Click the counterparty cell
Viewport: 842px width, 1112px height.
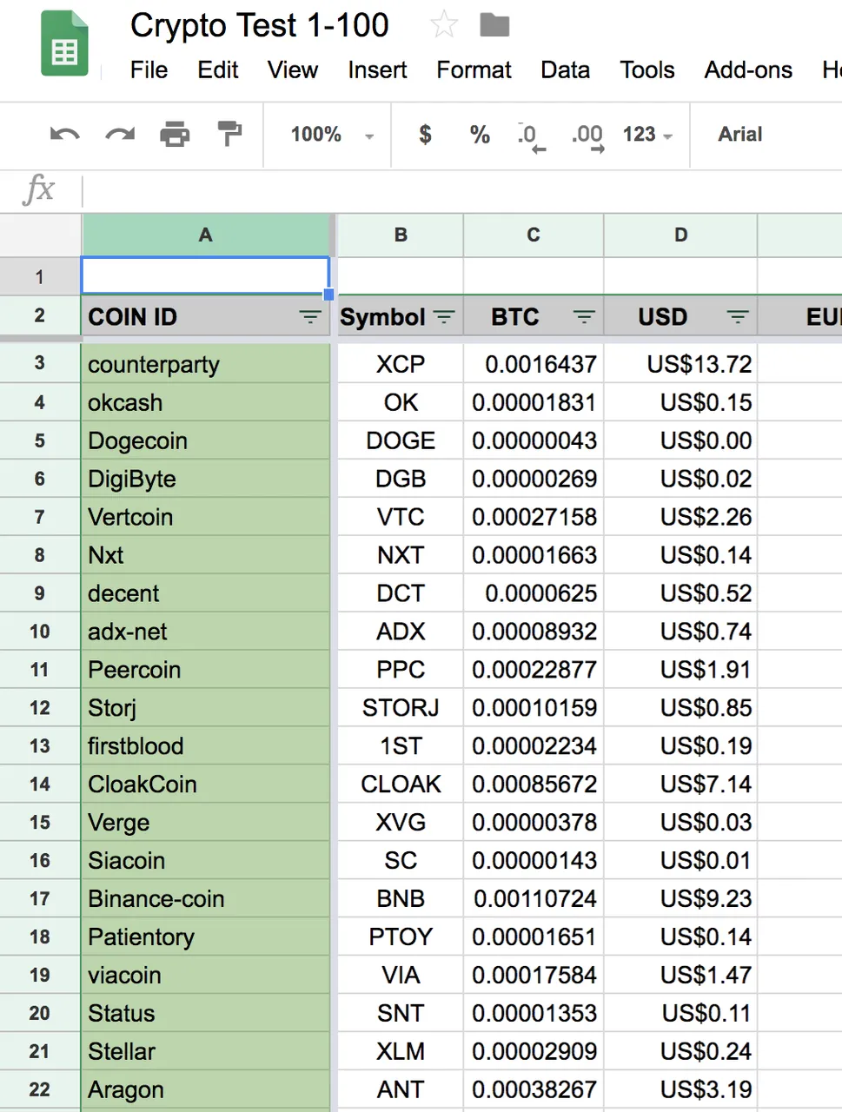tap(206, 364)
